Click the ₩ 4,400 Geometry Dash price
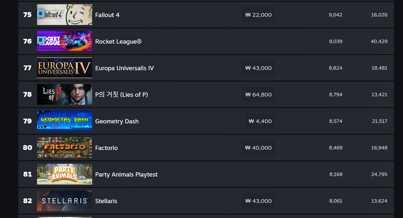The height and width of the screenshot is (218, 403). (x=260, y=121)
